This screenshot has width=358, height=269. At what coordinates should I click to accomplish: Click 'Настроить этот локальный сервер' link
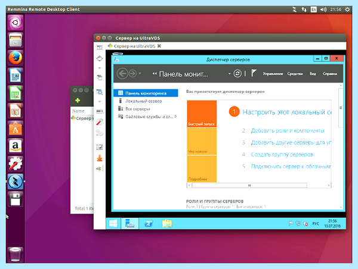pos(287,112)
